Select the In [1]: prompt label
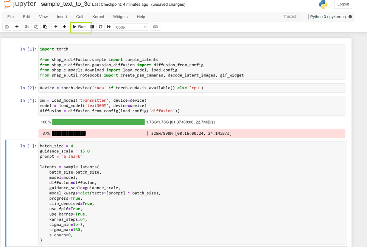The height and width of the screenshot is (247, 367). [28, 49]
